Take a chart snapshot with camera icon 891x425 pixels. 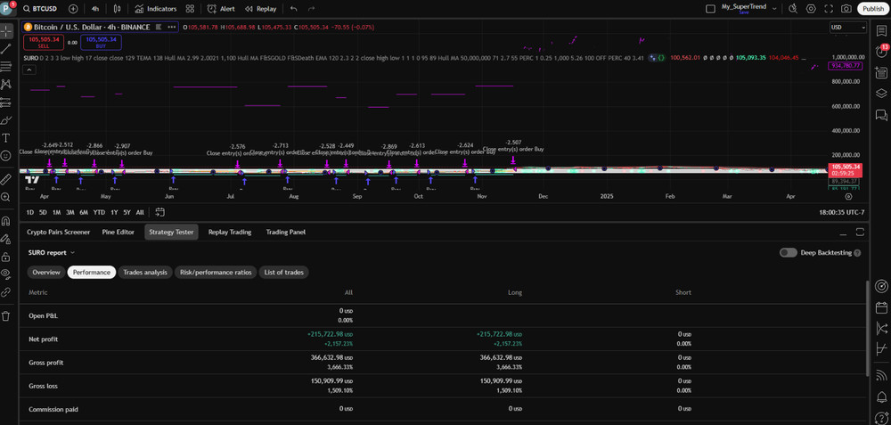pos(846,9)
